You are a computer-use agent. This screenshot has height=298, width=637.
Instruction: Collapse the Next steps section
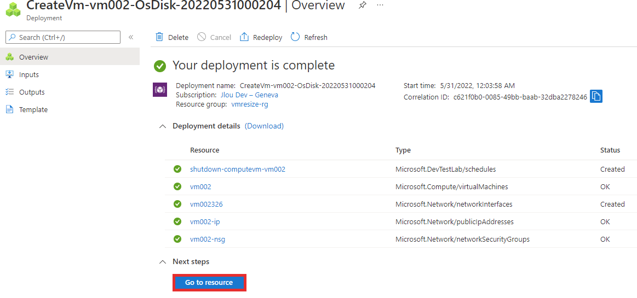tap(163, 262)
